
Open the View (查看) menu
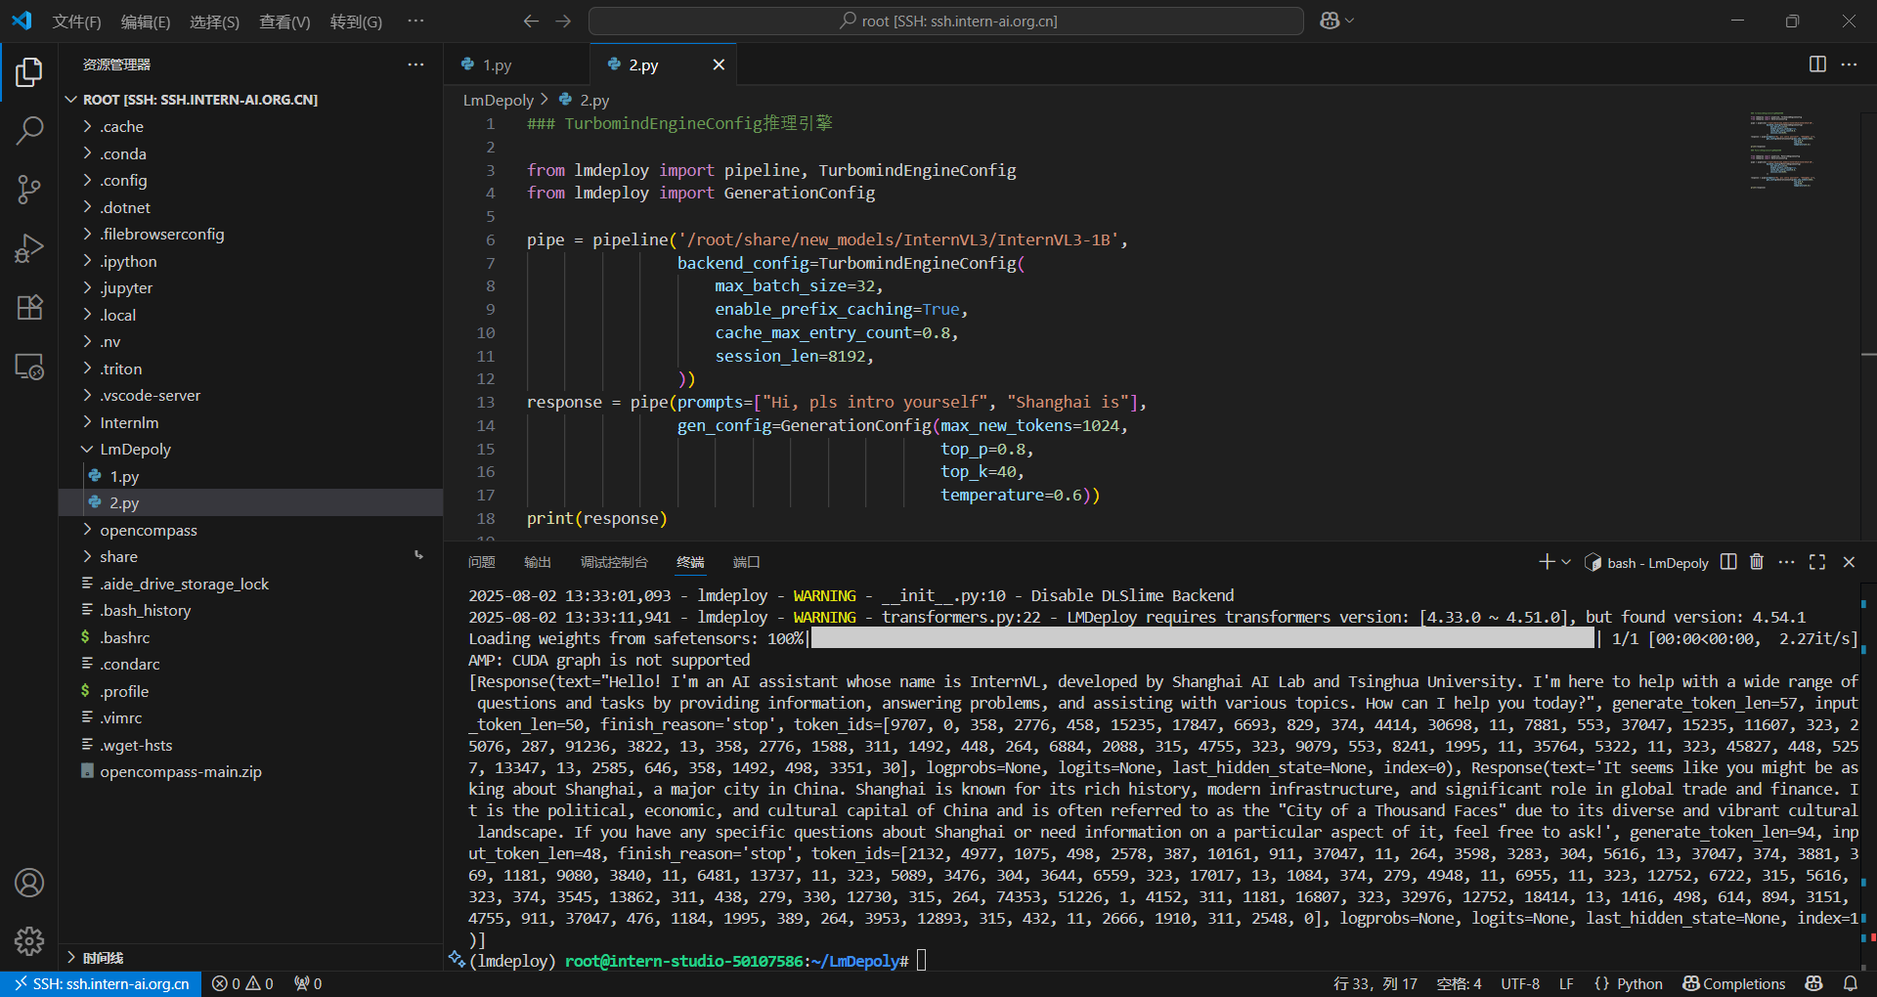[284, 21]
